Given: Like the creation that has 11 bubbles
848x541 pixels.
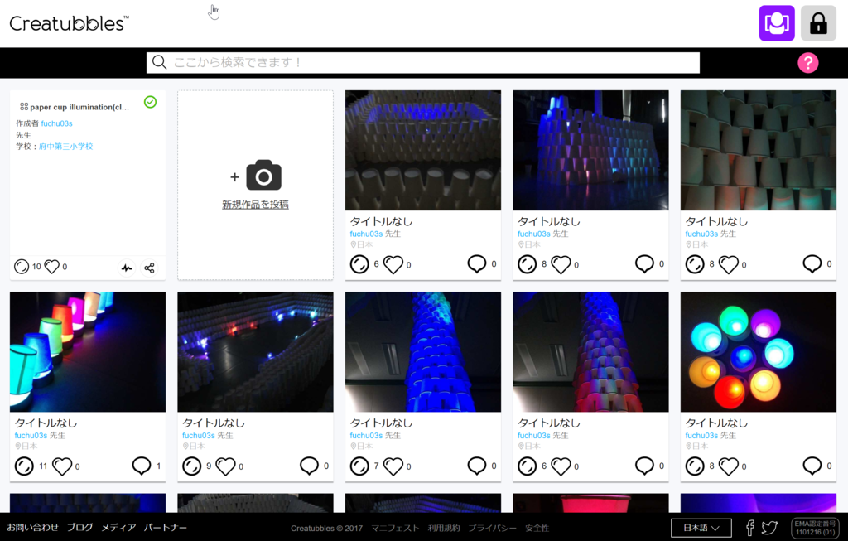Looking at the screenshot, I should pos(62,466).
